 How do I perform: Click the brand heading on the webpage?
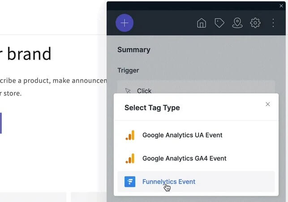[x=26, y=54]
